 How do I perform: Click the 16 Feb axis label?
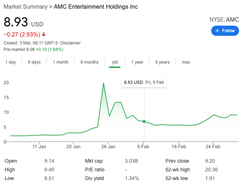point(179,147)
